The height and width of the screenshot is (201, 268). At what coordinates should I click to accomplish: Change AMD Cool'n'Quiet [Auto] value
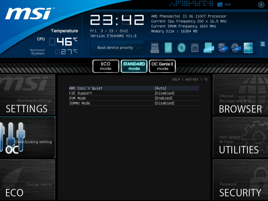tap(160, 88)
